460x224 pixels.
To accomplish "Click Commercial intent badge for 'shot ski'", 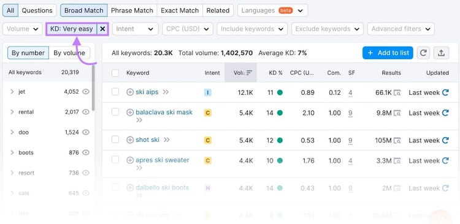I will click(x=208, y=141).
